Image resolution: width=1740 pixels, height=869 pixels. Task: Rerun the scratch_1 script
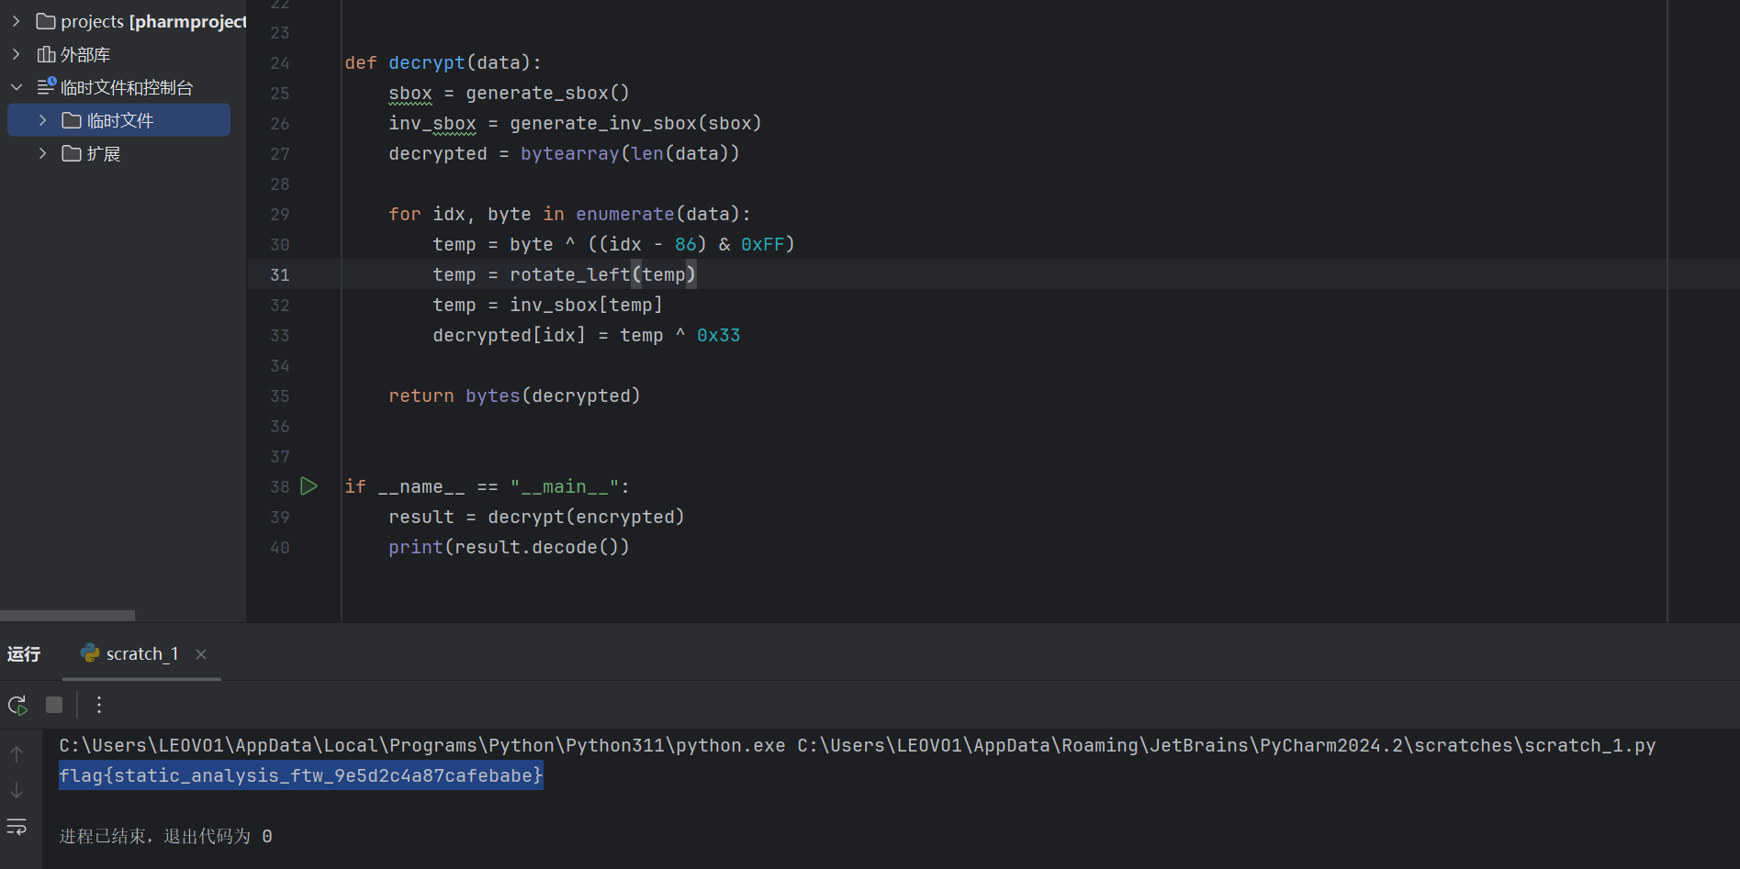click(17, 705)
